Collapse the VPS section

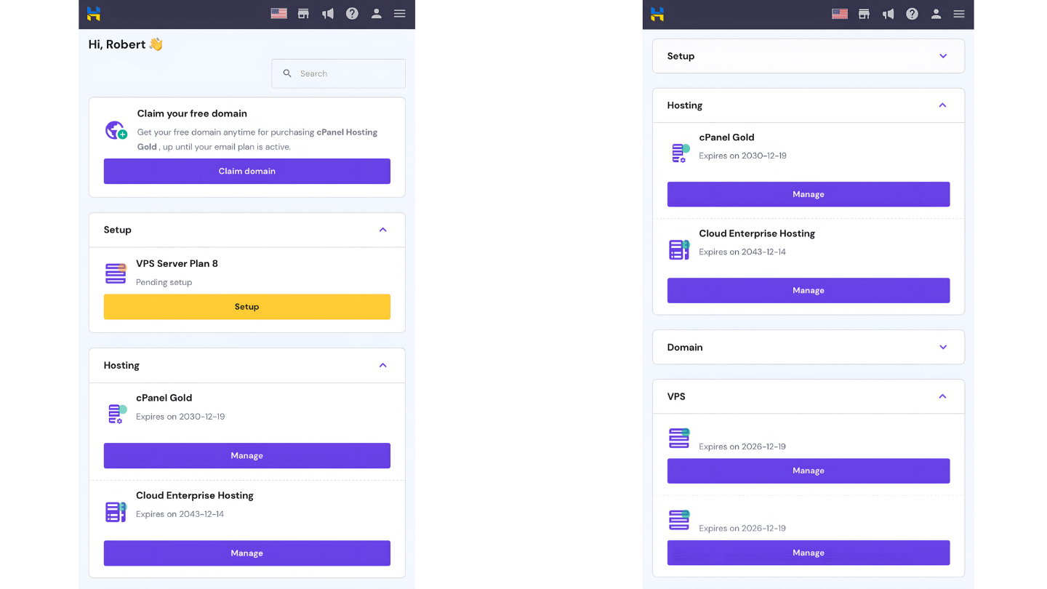click(942, 396)
